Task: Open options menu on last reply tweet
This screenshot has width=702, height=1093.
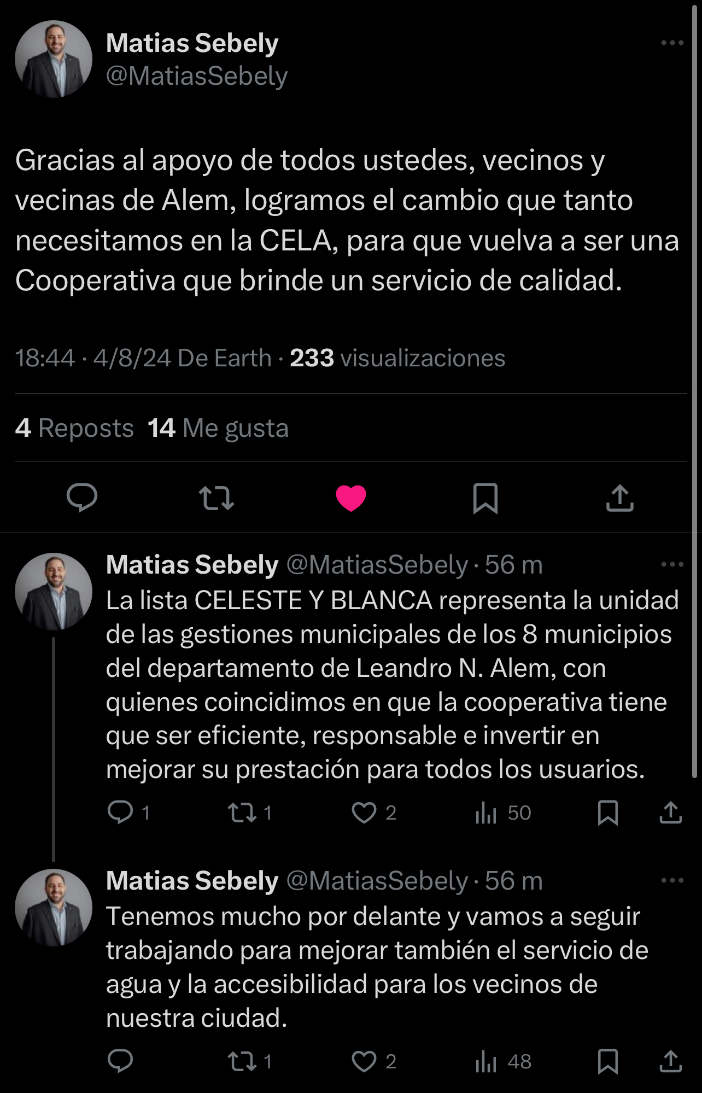Action: coord(672,880)
